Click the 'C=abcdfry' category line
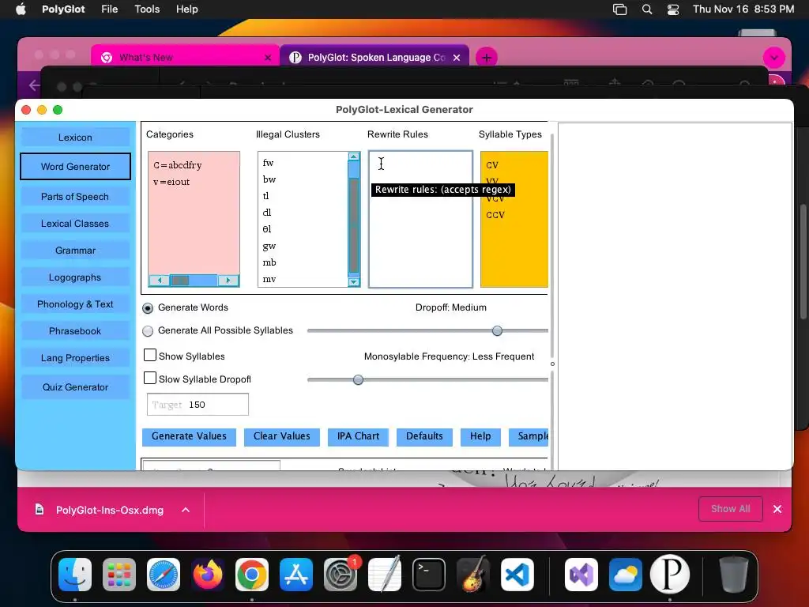Image resolution: width=809 pixels, height=607 pixels. 178,165
